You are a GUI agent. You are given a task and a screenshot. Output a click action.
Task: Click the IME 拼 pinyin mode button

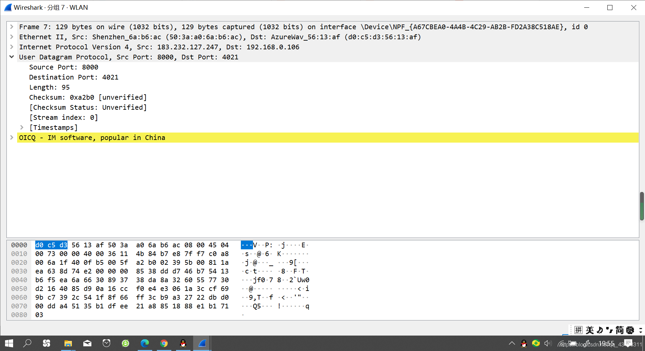click(x=578, y=330)
